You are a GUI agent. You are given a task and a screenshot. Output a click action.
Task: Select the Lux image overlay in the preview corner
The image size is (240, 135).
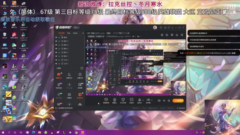pyautogui.click(x=178, y=88)
